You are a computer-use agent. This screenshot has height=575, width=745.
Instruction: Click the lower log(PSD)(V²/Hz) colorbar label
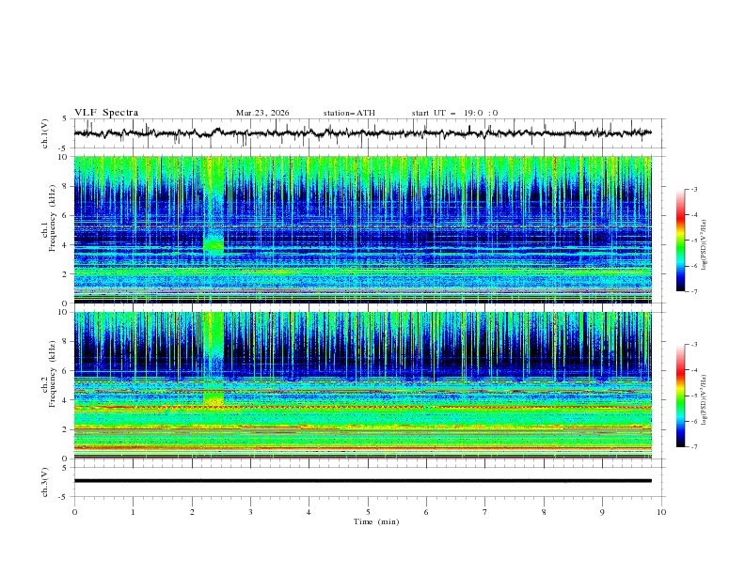click(705, 400)
